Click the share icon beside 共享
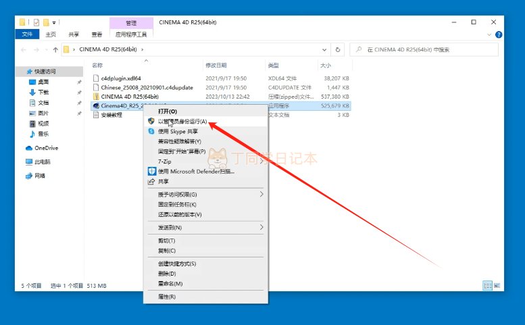525x325 pixels. click(151, 181)
